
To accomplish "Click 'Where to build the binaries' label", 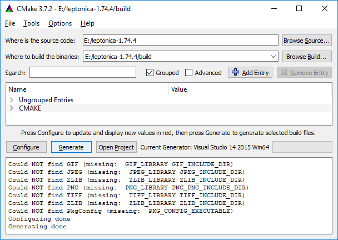I will tap(42, 57).
